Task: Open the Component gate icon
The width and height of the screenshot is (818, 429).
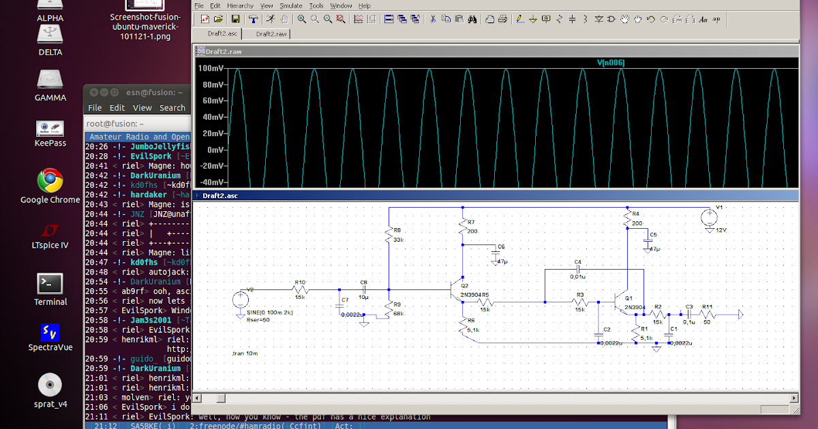Action: click(x=611, y=19)
